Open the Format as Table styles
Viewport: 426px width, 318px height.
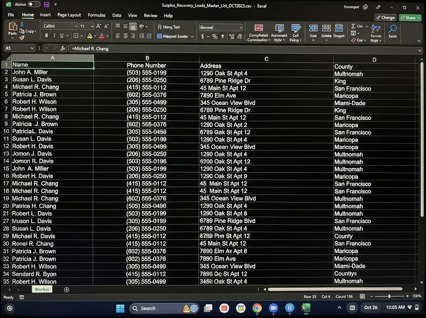point(279,33)
